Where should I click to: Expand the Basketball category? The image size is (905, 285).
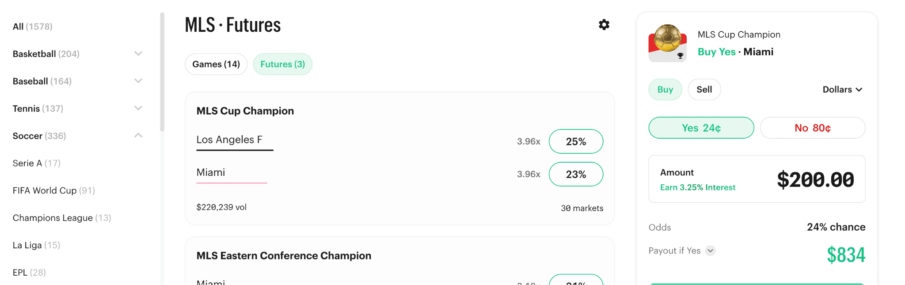(x=138, y=54)
